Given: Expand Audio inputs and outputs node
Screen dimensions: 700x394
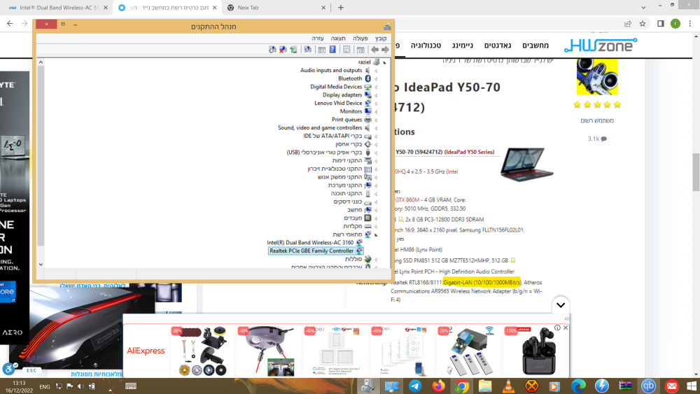Looking at the screenshot, I should (376, 71).
